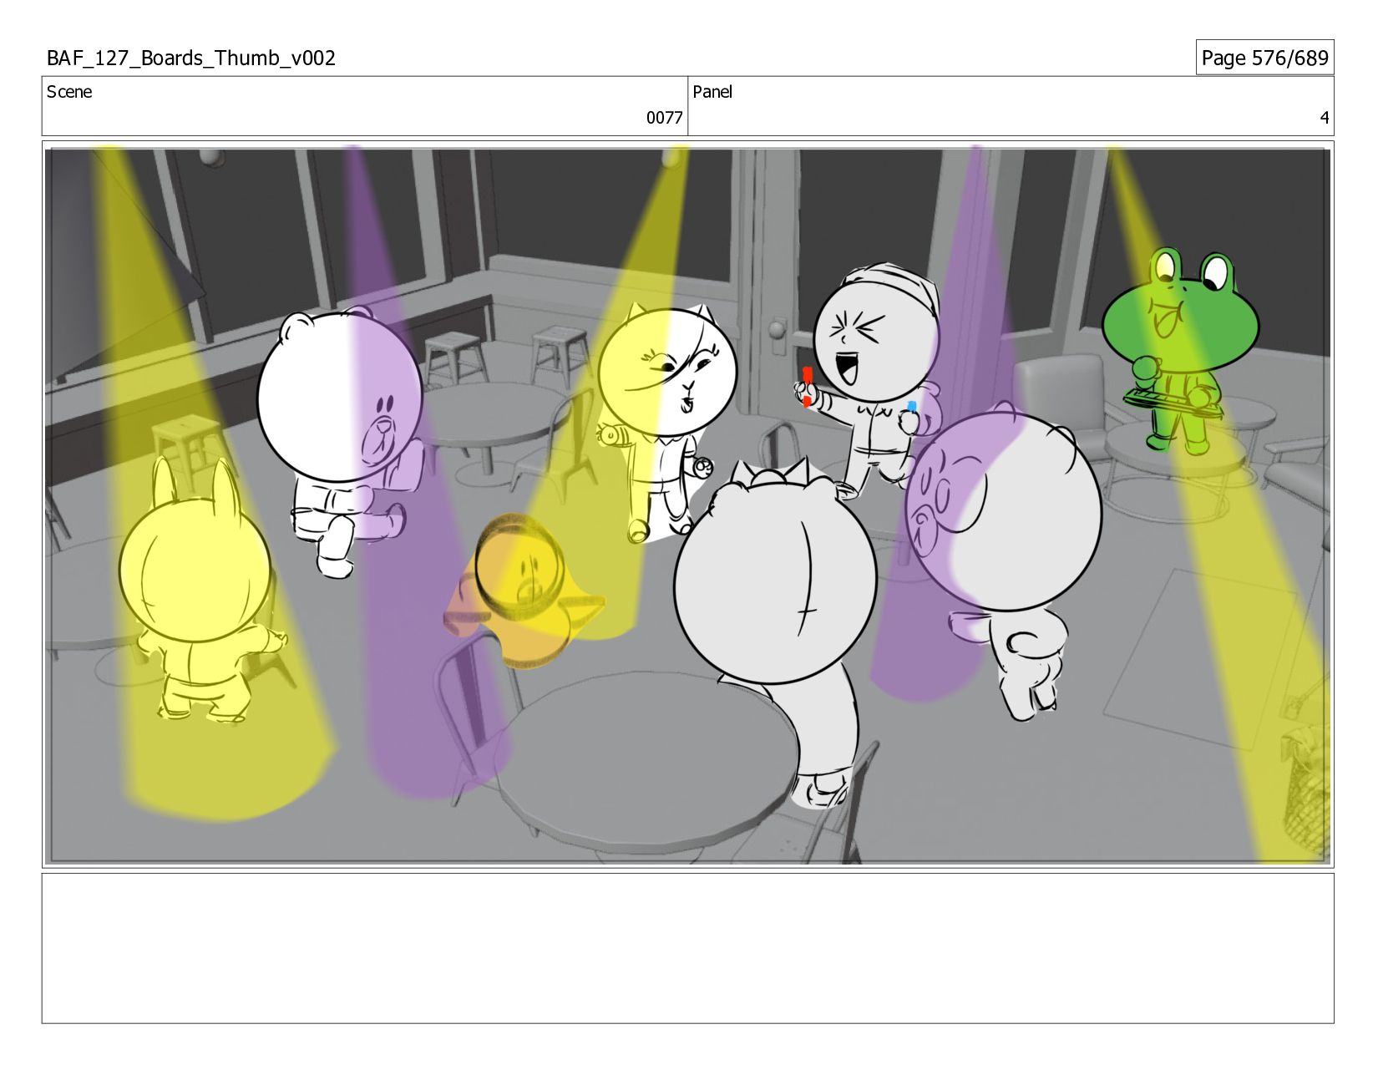
Task: Click the Scene label
Action: click(69, 92)
